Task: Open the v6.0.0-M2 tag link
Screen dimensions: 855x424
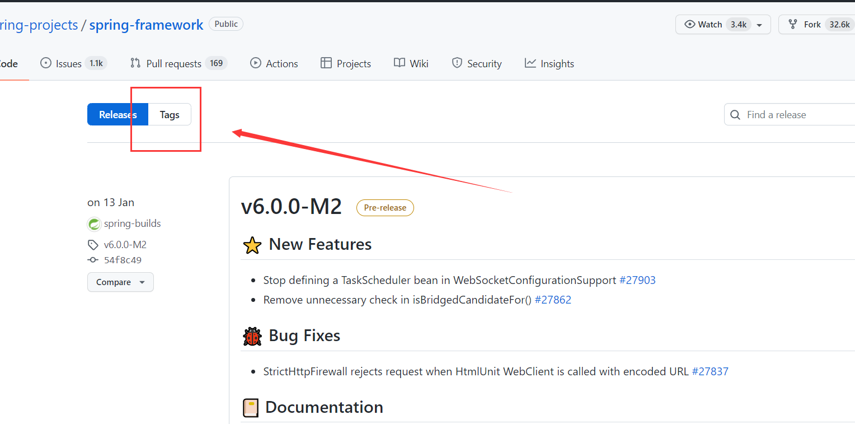Action: click(x=125, y=245)
